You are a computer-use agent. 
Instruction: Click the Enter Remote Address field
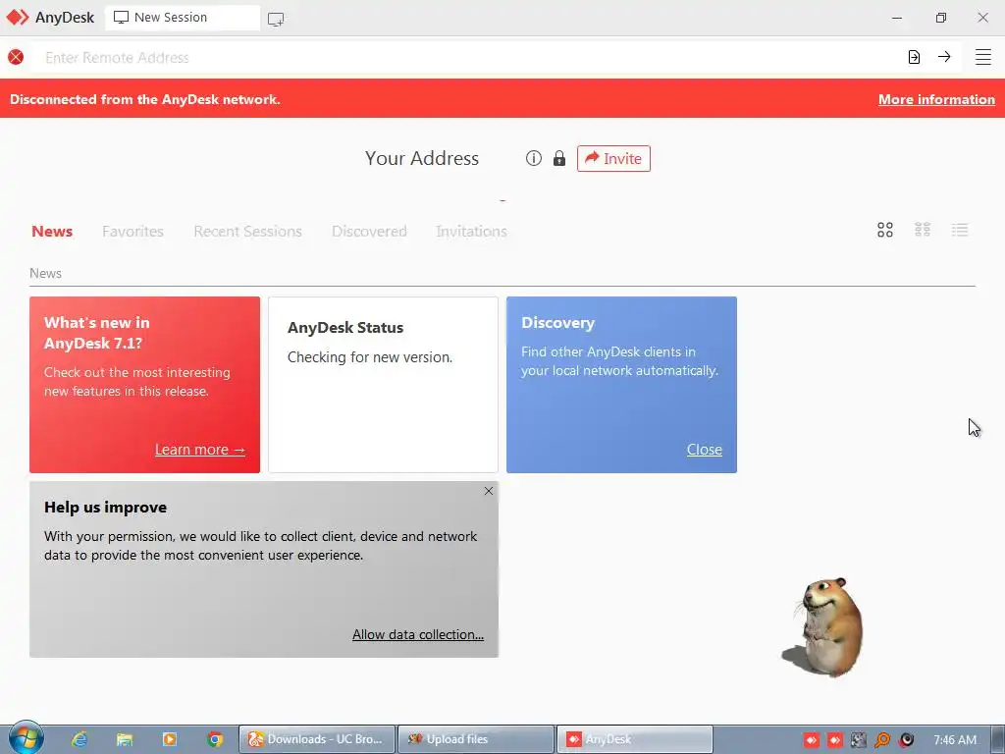tap(468, 58)
